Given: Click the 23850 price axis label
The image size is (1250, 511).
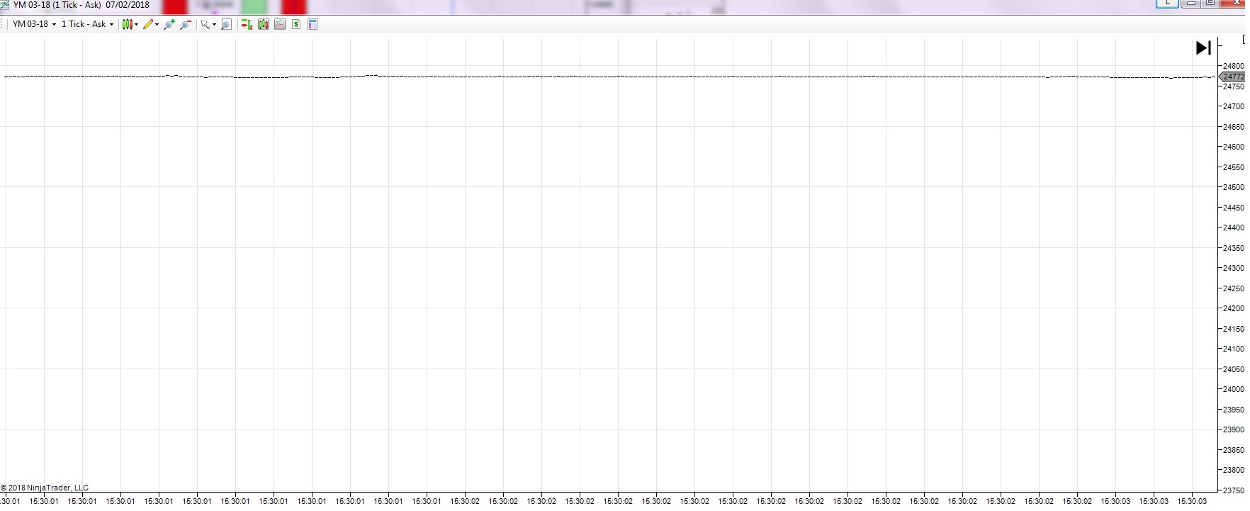Looking at the screenshot, I should click(1234, 450).
